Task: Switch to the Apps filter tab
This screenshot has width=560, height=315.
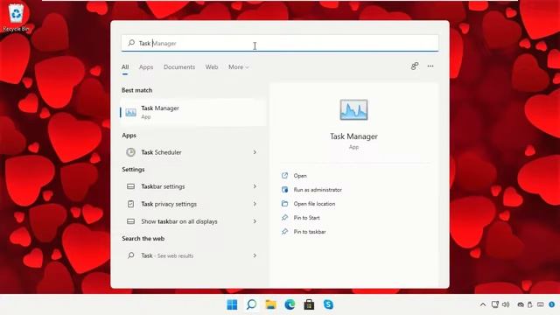Action: (146, 67)
